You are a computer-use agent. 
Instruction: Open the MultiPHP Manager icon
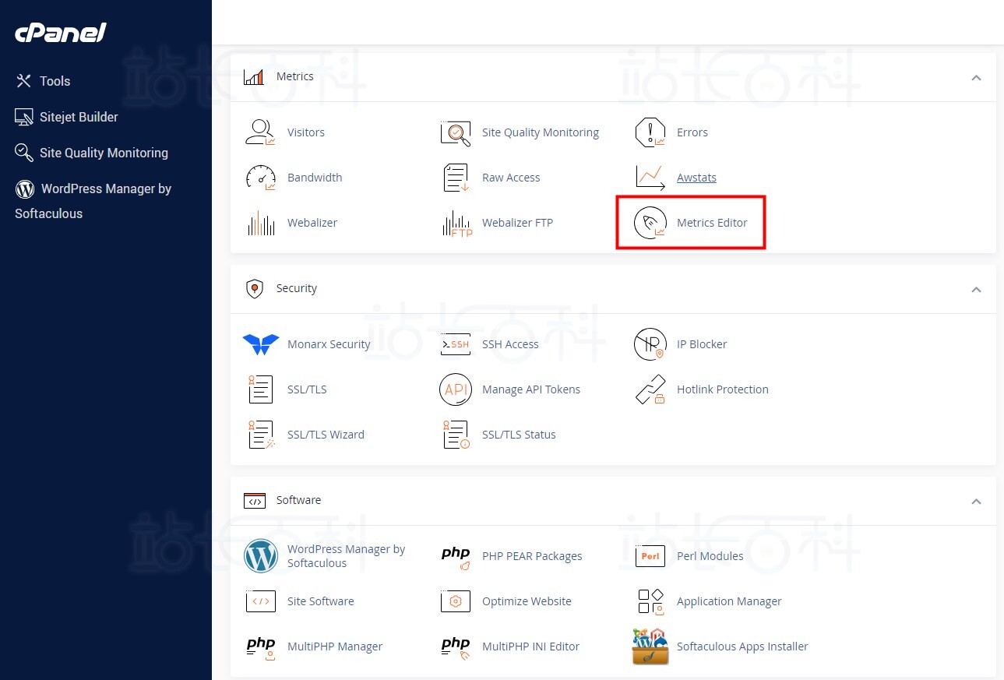[x=260, y=648]
